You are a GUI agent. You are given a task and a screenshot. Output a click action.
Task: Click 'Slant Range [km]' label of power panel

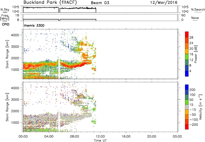tap(7, 54)
